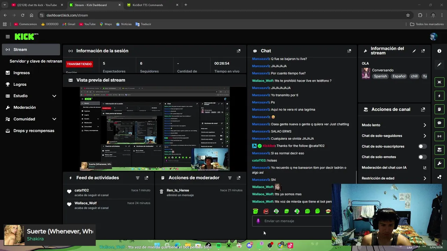Pop out the Información del stream panel
Screen dimensions: 447x251
(x=423, y=51)
